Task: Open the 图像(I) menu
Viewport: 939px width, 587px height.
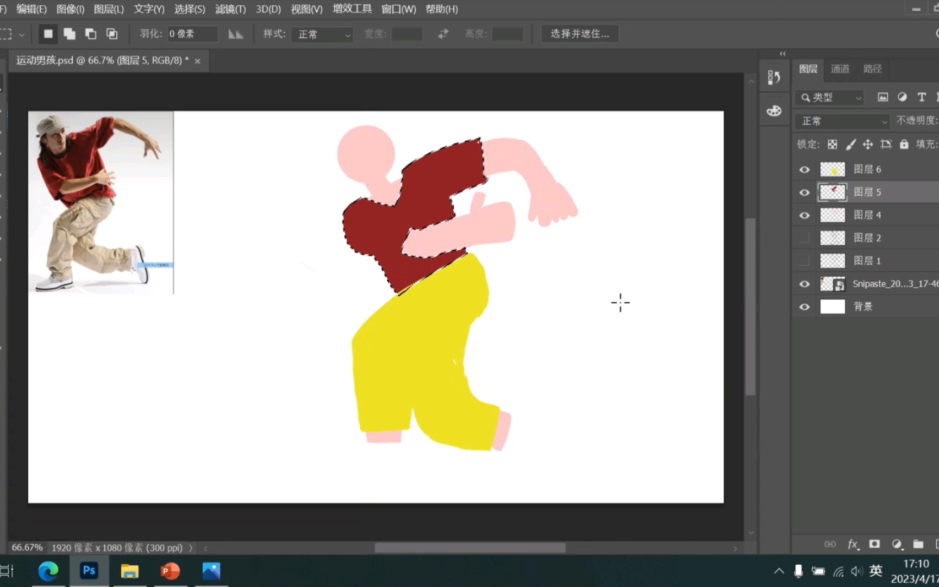Action: 70,9
